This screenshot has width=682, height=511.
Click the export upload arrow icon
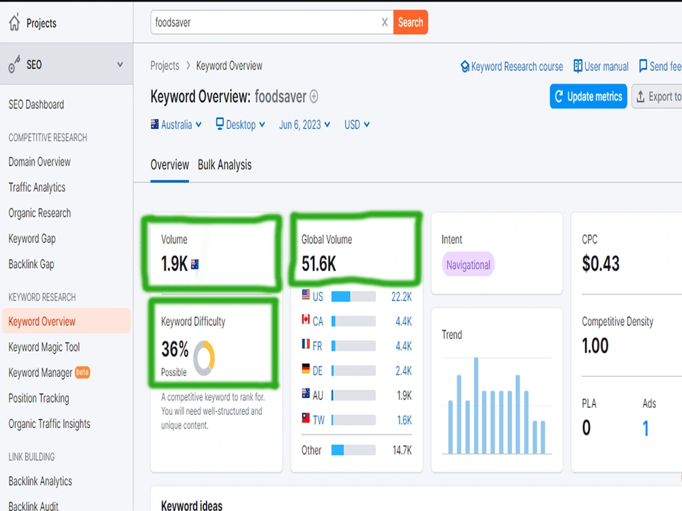[x=640, y=97]
